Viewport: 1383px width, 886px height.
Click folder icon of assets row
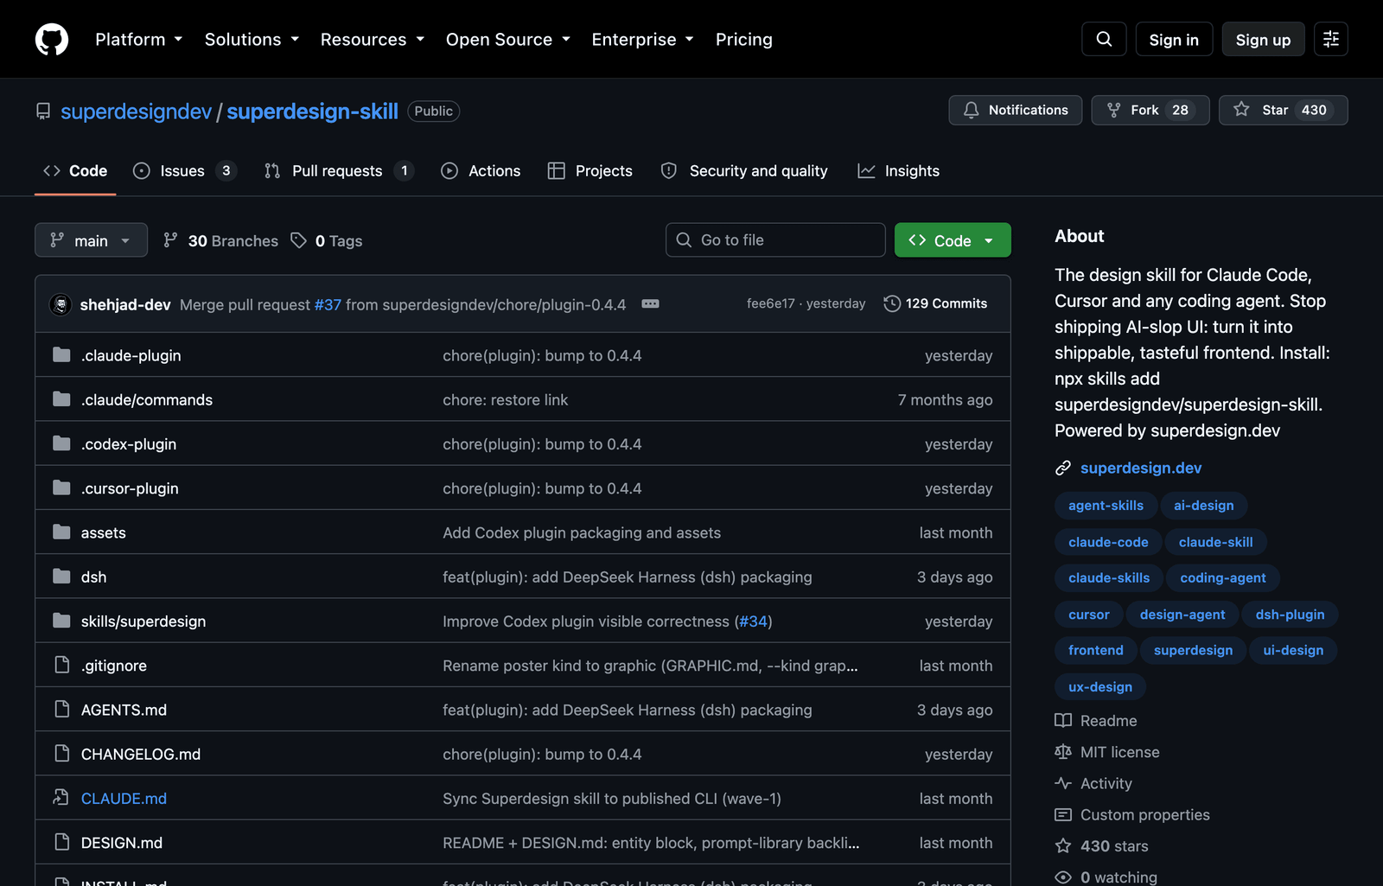(61, 532)
